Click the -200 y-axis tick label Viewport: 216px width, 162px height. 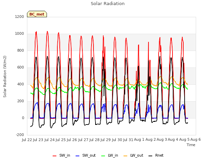point(20,135)
